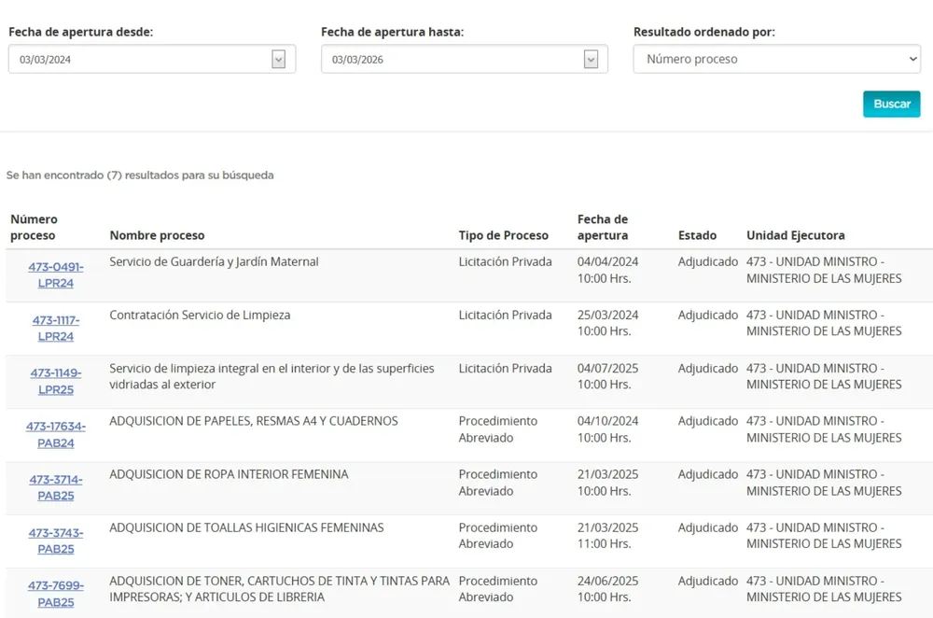Click into the 03/03/2024 date field
933x618 pixels.
click(140, 60)
